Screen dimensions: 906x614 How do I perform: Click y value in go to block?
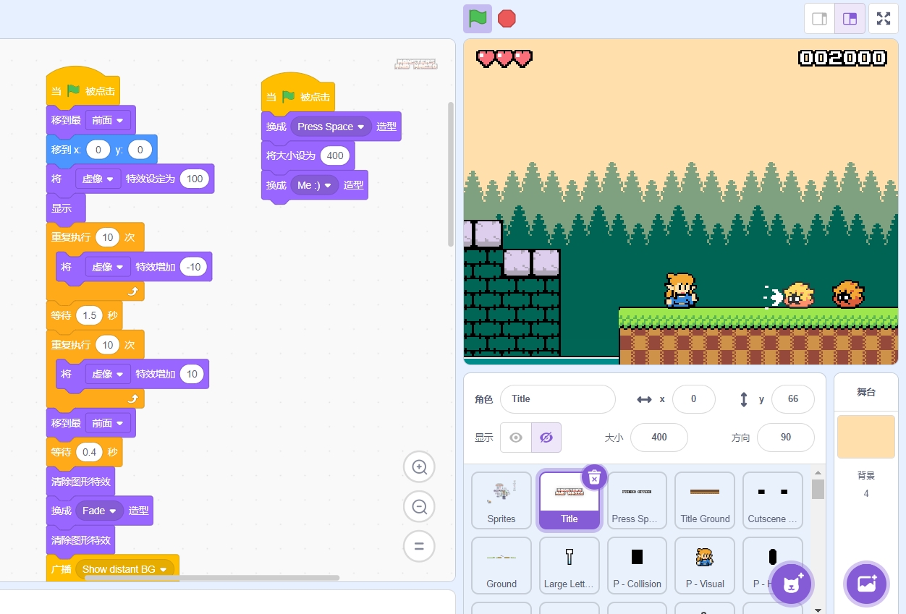(x=140, y=150)
